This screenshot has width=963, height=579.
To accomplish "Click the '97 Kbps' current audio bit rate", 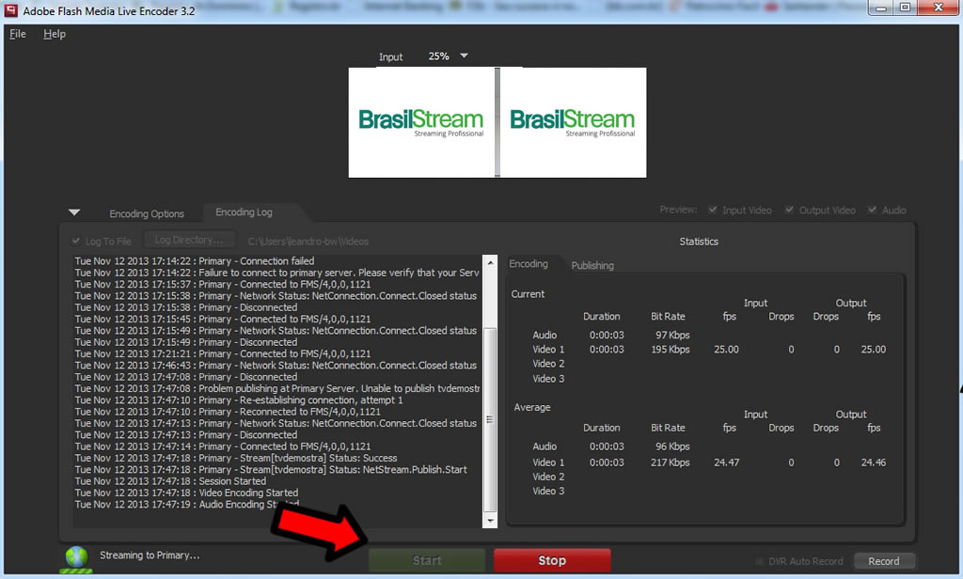I will 672,336.
